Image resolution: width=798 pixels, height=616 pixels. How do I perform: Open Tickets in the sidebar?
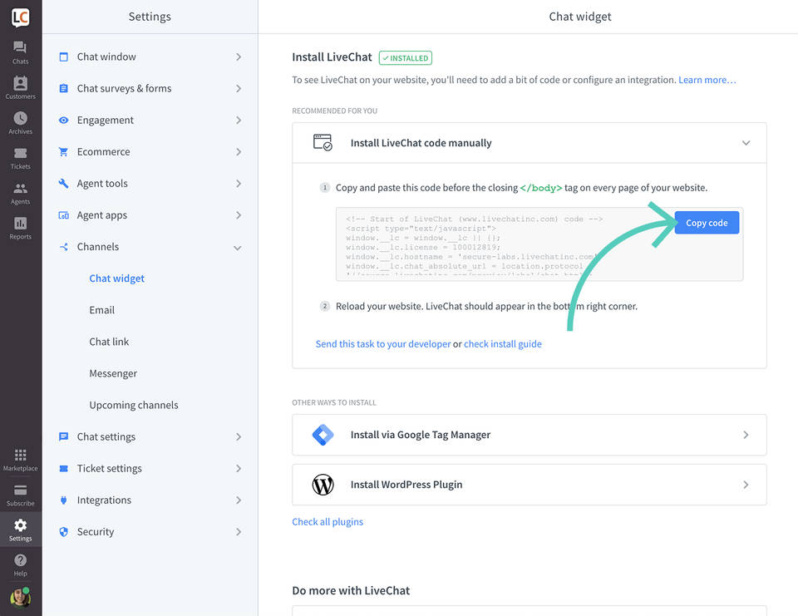pyautogui.click(x=20, y=157)
